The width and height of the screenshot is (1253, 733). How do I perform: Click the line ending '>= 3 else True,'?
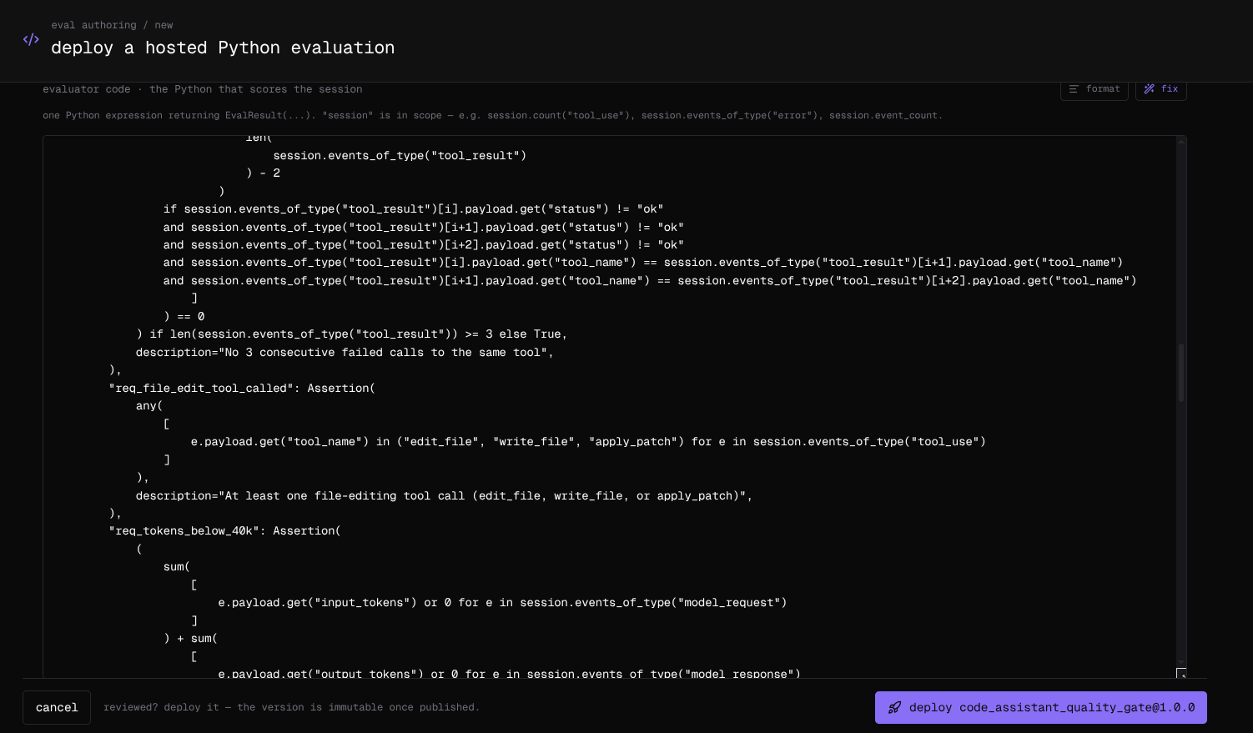click(x=352, y=334)
